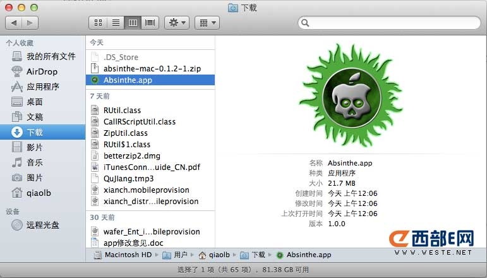This screenshot has width=487, height=278.
Task: Open the gear action menu
Action: pyautogui.click(x=177, y=23)
